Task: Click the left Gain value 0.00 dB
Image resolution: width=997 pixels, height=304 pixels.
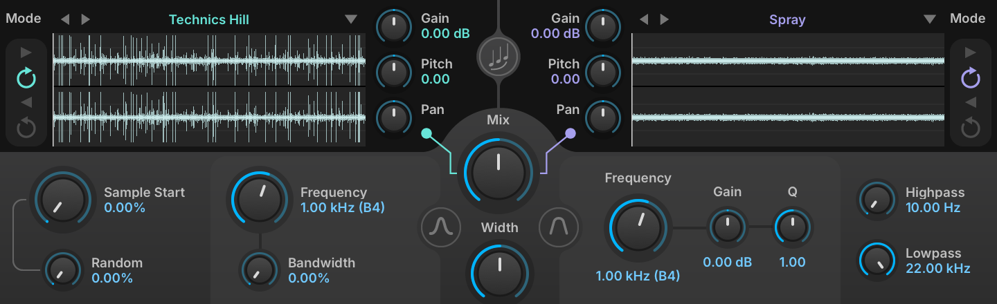Action: (445, 33)
